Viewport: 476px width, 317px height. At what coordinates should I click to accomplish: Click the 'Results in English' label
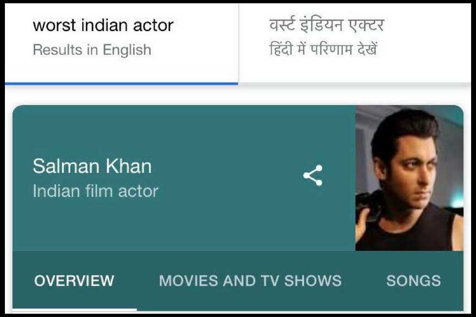(92, 49)
